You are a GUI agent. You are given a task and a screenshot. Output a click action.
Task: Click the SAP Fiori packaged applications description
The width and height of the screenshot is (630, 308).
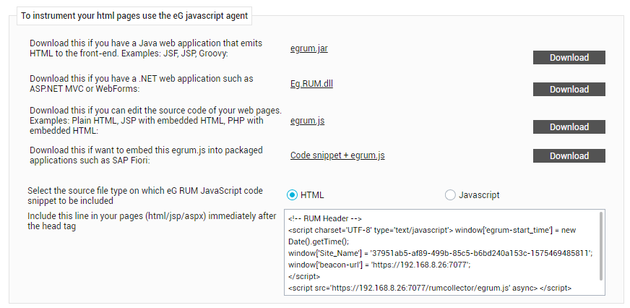point(146,155)
